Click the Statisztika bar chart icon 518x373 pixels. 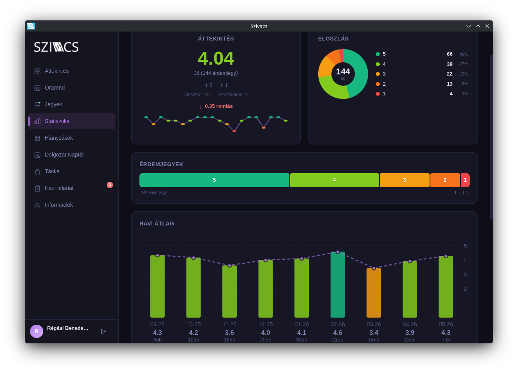(37, 121)
